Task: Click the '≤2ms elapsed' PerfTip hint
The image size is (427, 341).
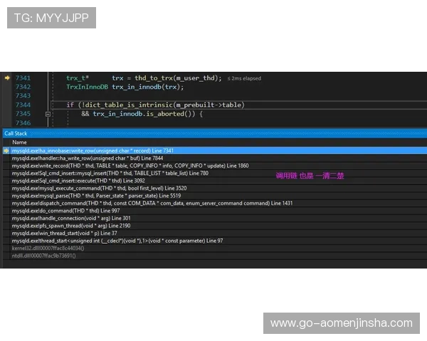Action: [x=244, y=78]
